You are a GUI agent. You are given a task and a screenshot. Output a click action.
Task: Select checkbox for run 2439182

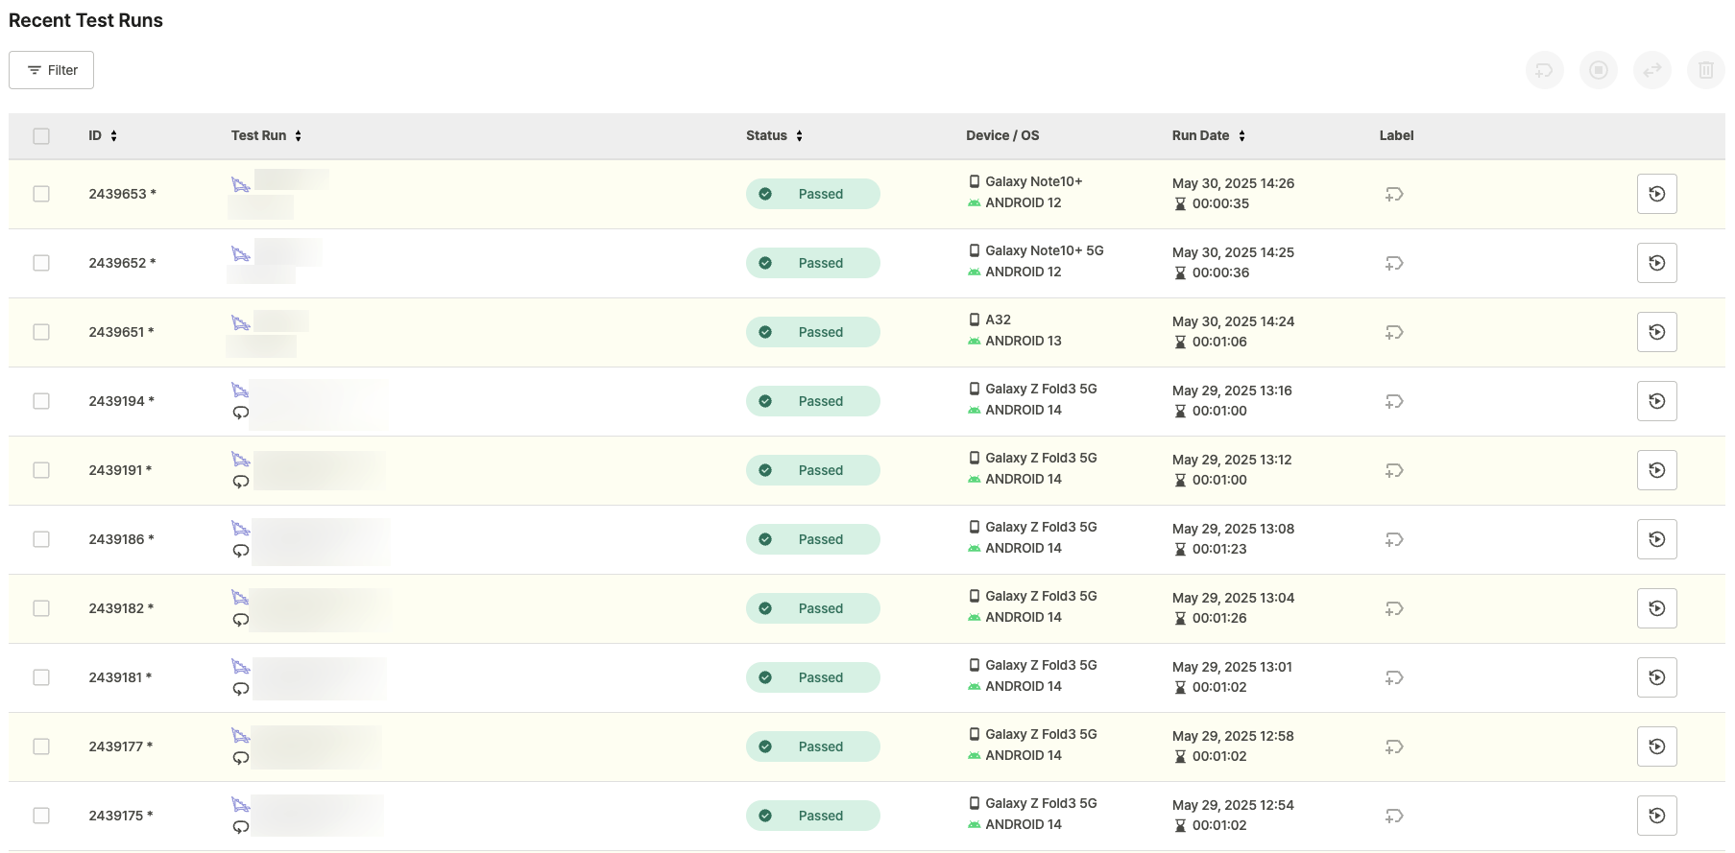pos(41,608)
